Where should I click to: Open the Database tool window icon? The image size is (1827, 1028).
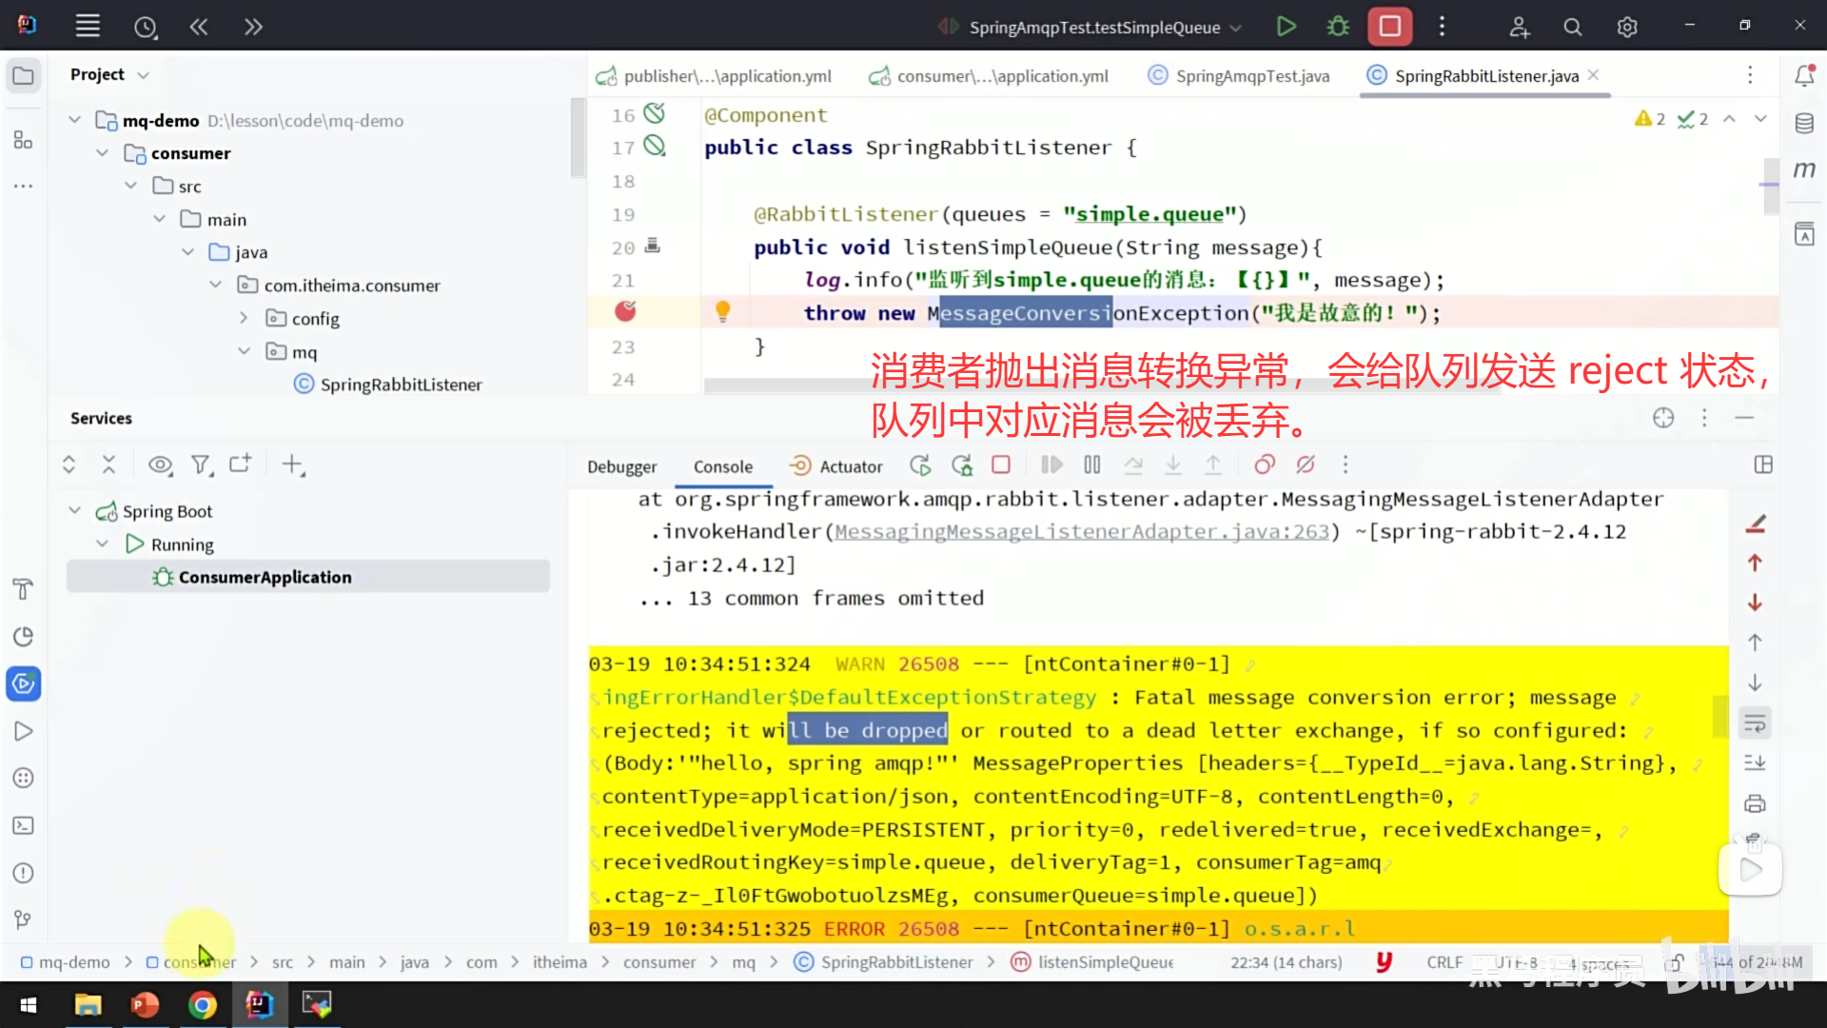click(x=1804, y=123)
